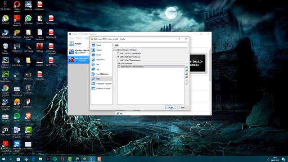Click move USB filter down icon
The image size is (288, 162).
point(186,84)
